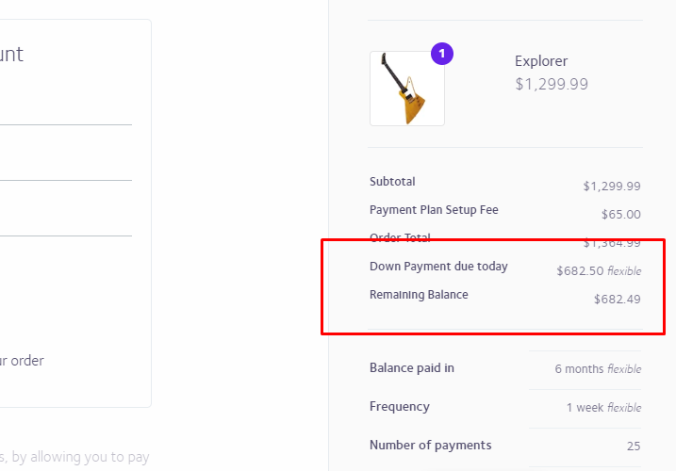
Task: Click the Frequency label
Action: click(x=399, y=407)
